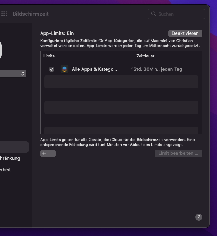Click the stacked layers icon for Alle Apps

point(64,69)
